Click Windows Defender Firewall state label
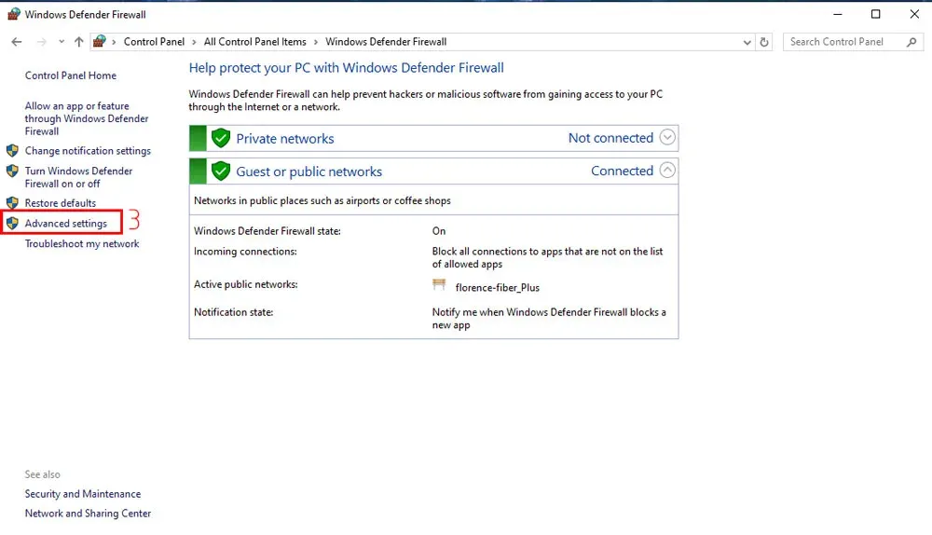The width and height of the screenshot is (932, 535). tap(267, 231)
